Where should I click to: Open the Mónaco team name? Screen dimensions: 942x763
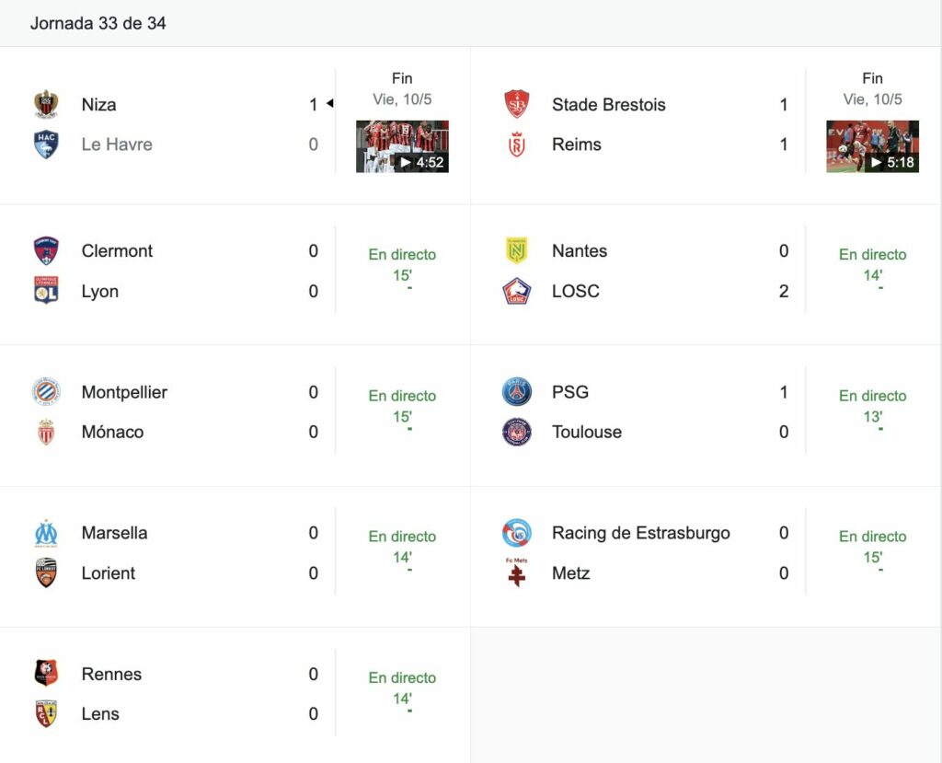(x=113, y=432)
